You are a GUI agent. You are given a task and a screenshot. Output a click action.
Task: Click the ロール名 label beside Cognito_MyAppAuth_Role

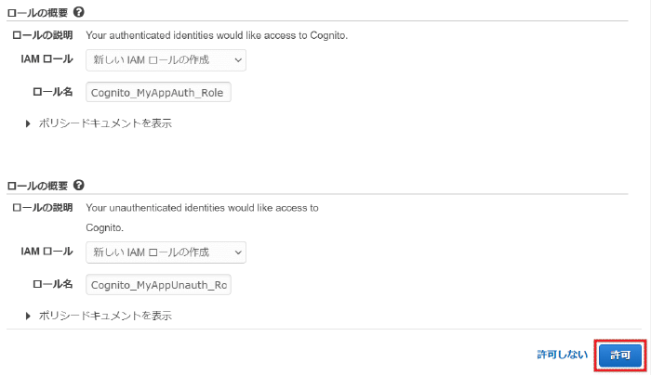click(x=51, y=93)
